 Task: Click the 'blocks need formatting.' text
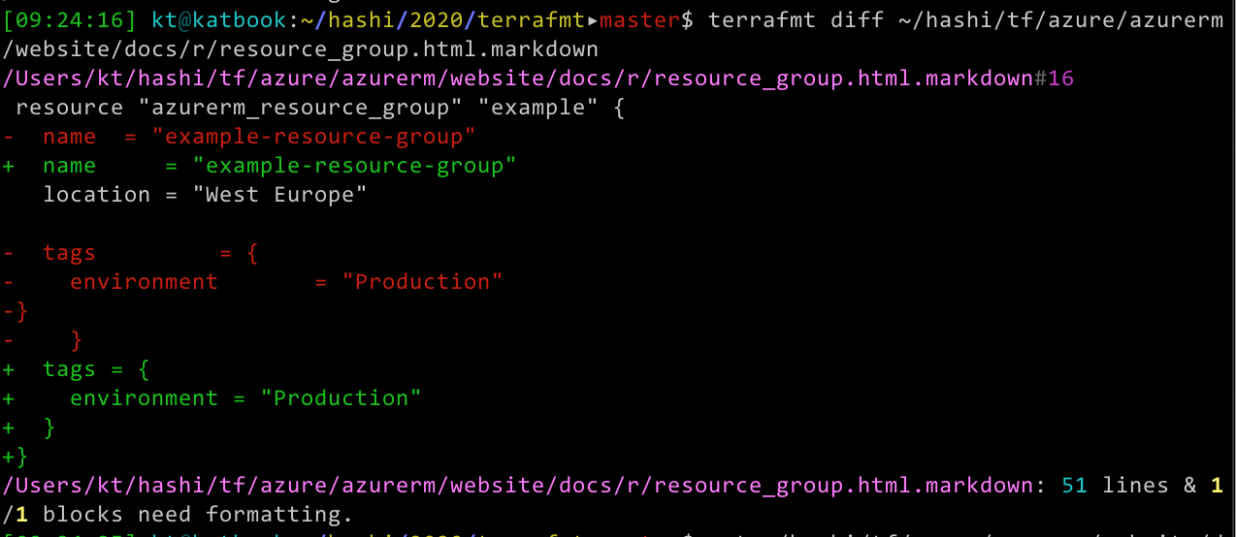pos(198,515)
